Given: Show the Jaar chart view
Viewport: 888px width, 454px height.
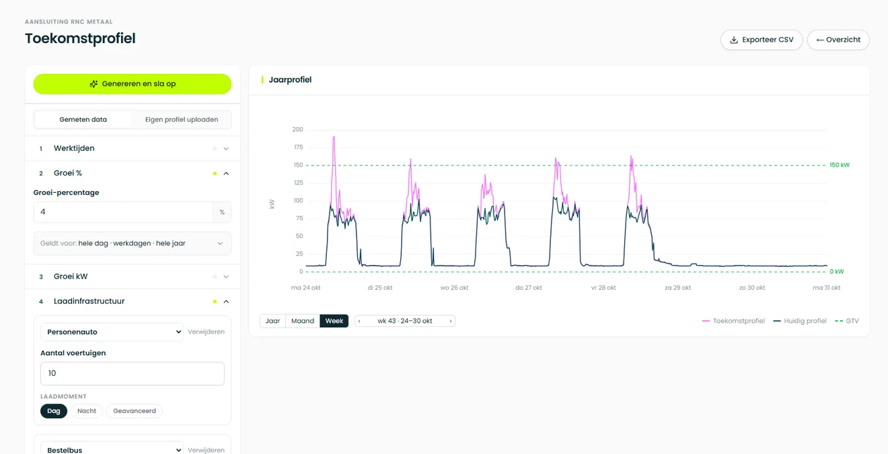Looking at the screenshot, I should tap(272, 321).
